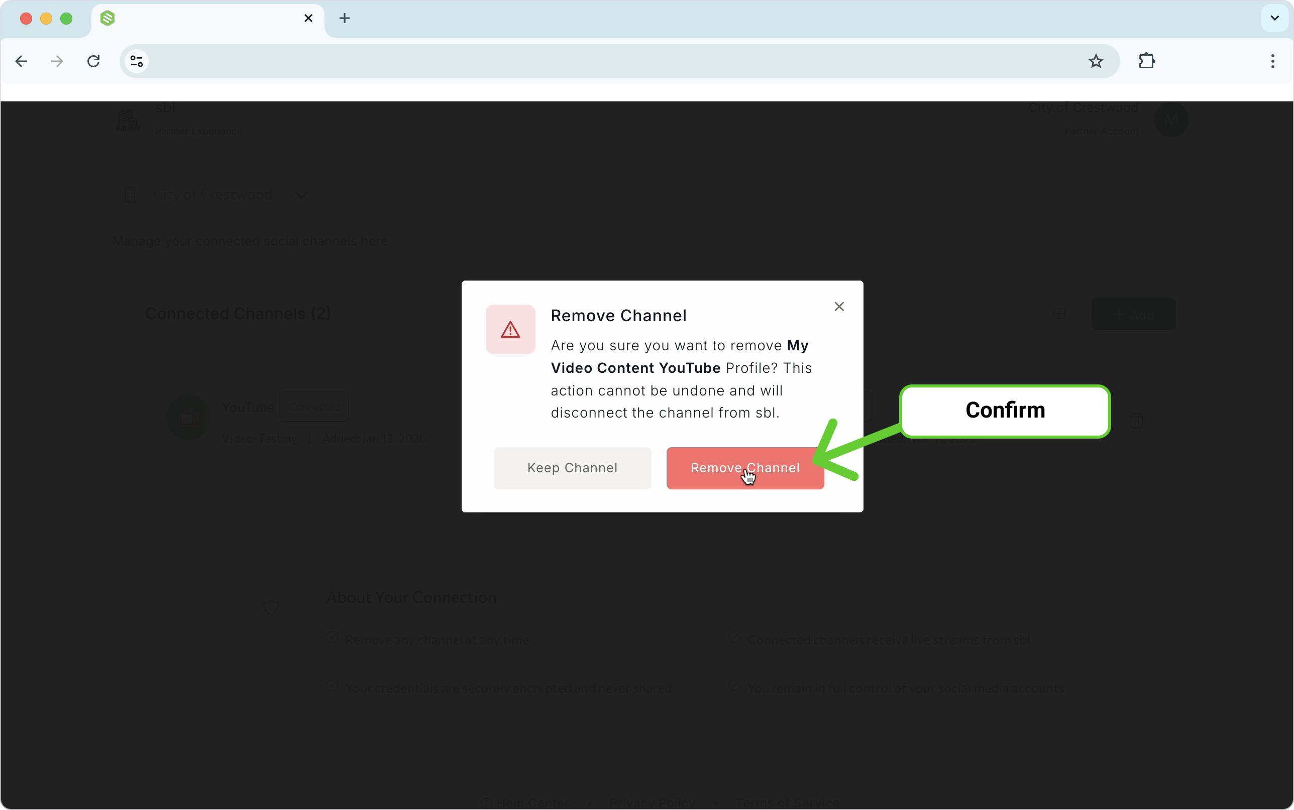Open Chrome three-dot menu
Screen dimensions: 1294x810
(1272, 61)
